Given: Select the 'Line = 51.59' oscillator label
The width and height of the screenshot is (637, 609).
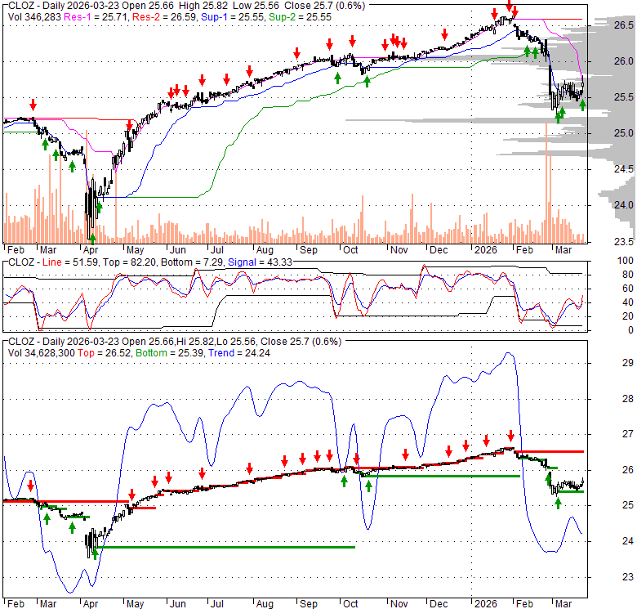Looking at the screenshot, I should tap(70, 262).
